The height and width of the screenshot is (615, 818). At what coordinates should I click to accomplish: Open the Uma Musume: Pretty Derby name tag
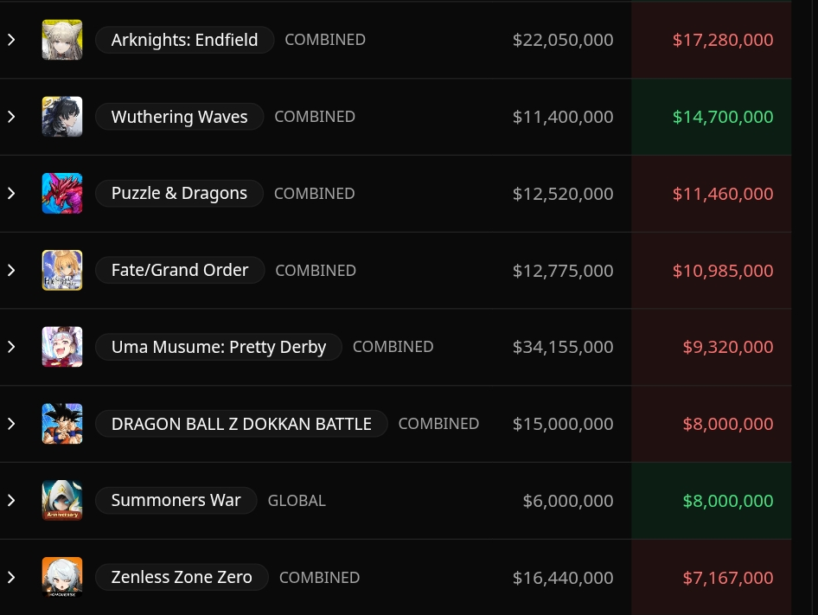click(x=219, y=347)
